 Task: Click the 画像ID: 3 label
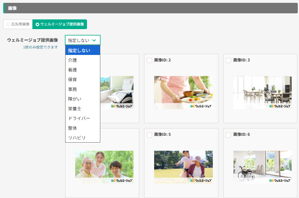[242, 60]
